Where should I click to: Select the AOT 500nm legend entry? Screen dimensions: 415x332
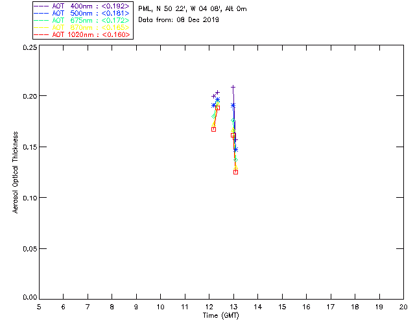point(82,13)
